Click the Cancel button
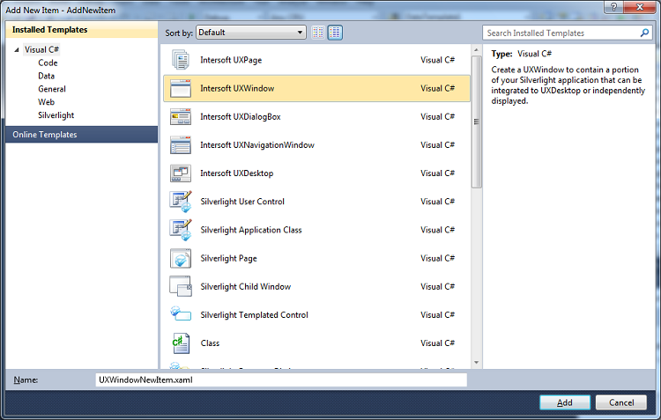 click(x=621, y=402)
